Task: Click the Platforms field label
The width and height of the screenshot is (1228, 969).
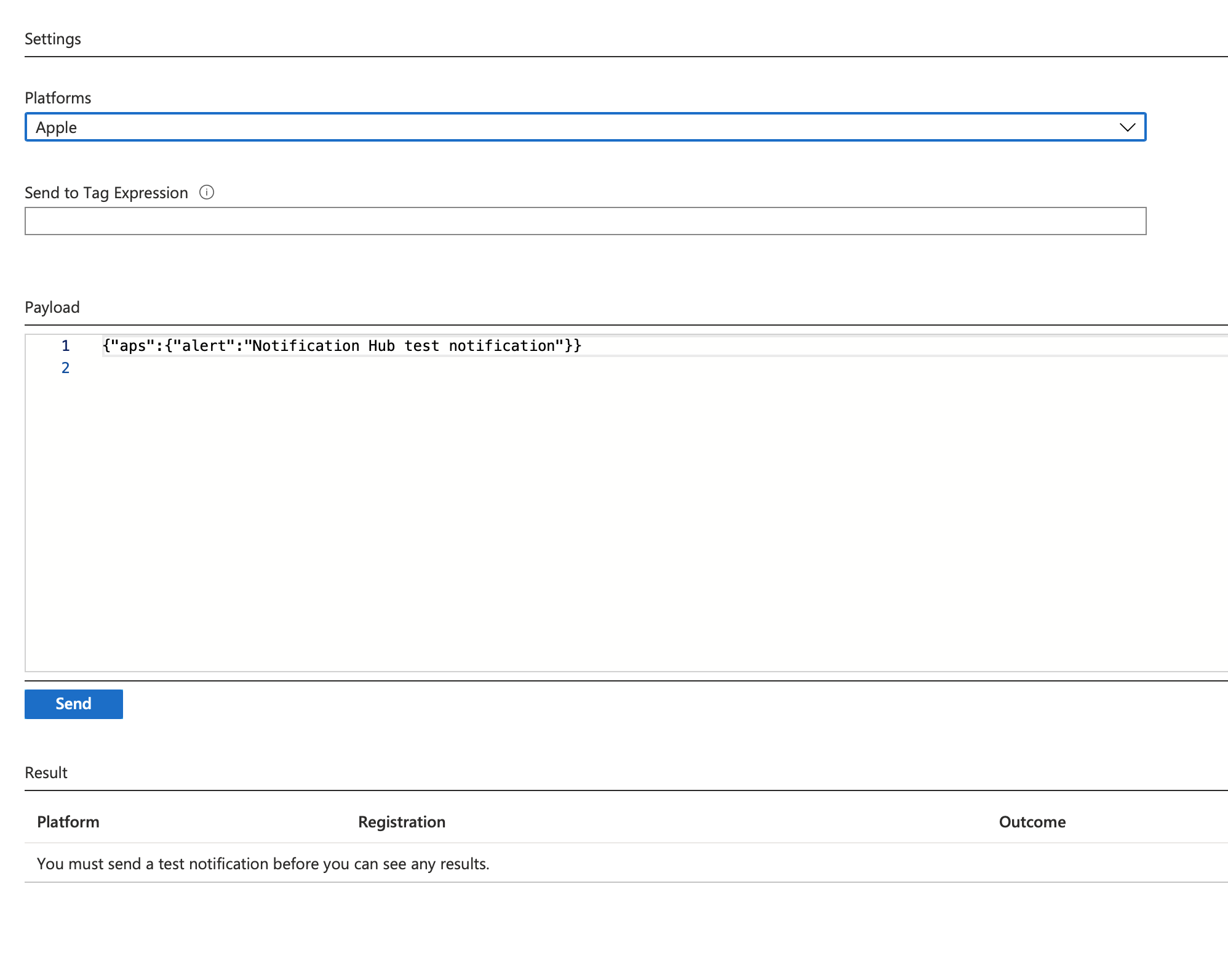Action: pyautogui.click(x=58, y=98)
